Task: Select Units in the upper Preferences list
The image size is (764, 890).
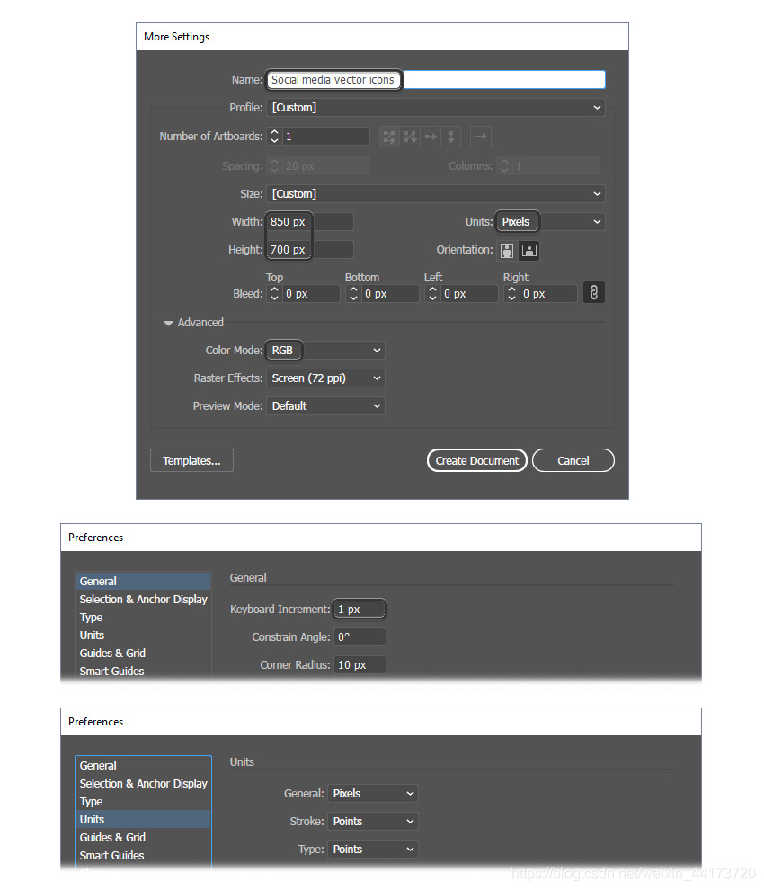Action: [143, 636]
